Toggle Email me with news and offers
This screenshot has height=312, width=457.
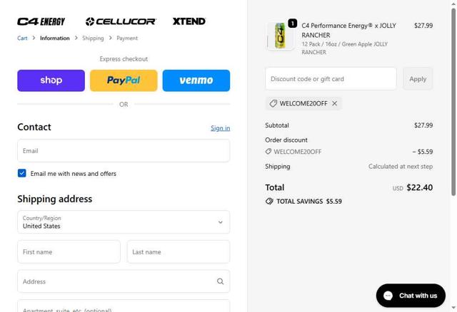tap(22, 173)
